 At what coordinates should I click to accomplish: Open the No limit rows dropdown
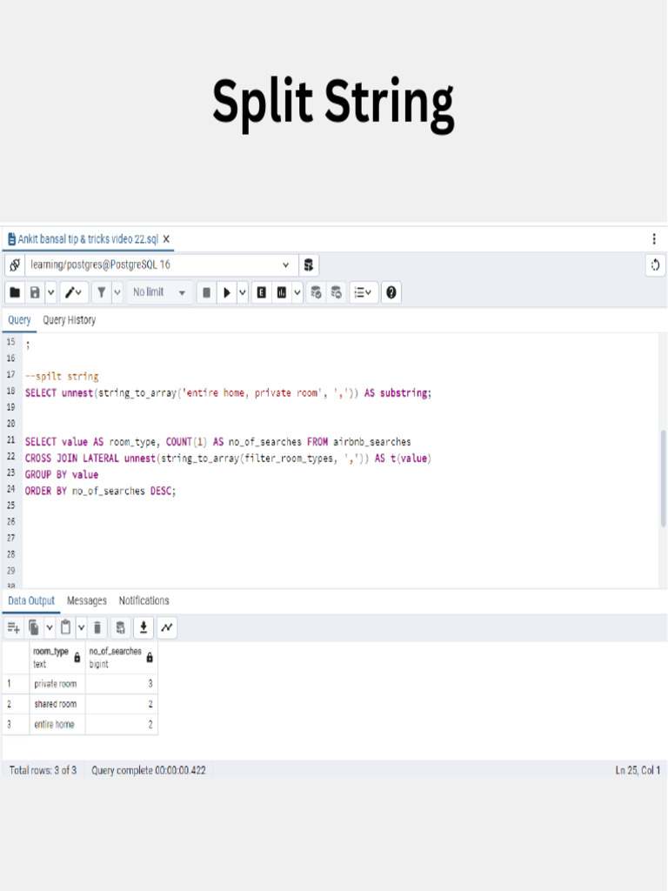coord(158,293)
